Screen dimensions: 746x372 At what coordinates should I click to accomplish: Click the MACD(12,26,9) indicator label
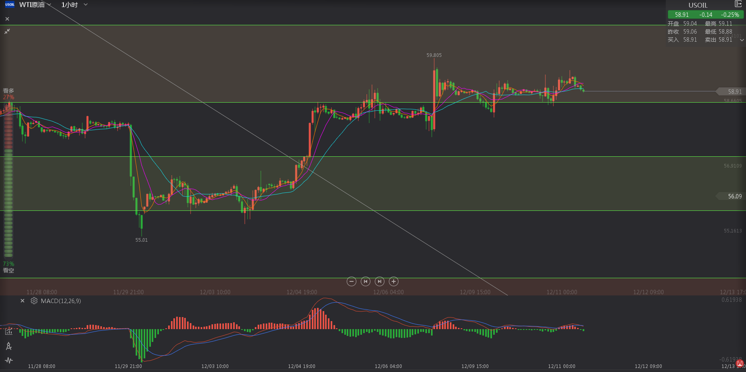click(x=61, y=301)
